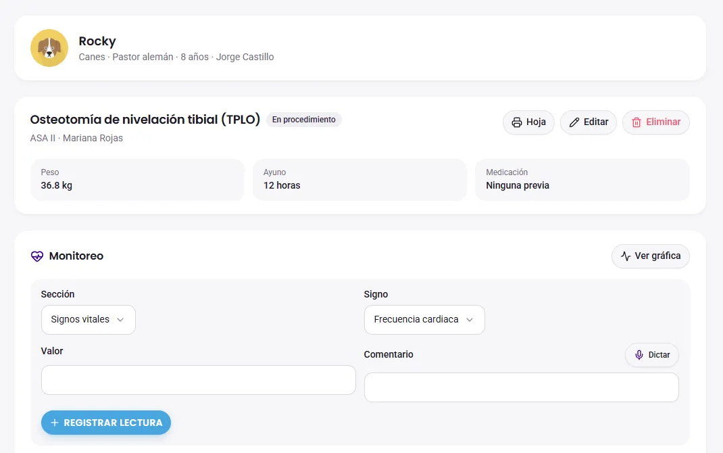Click Rocky's dog avatar icon

(49, 48)
